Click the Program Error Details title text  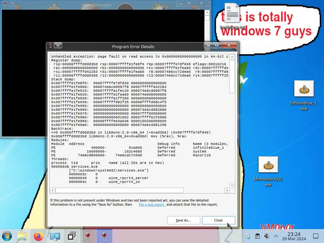coord(133,47)
